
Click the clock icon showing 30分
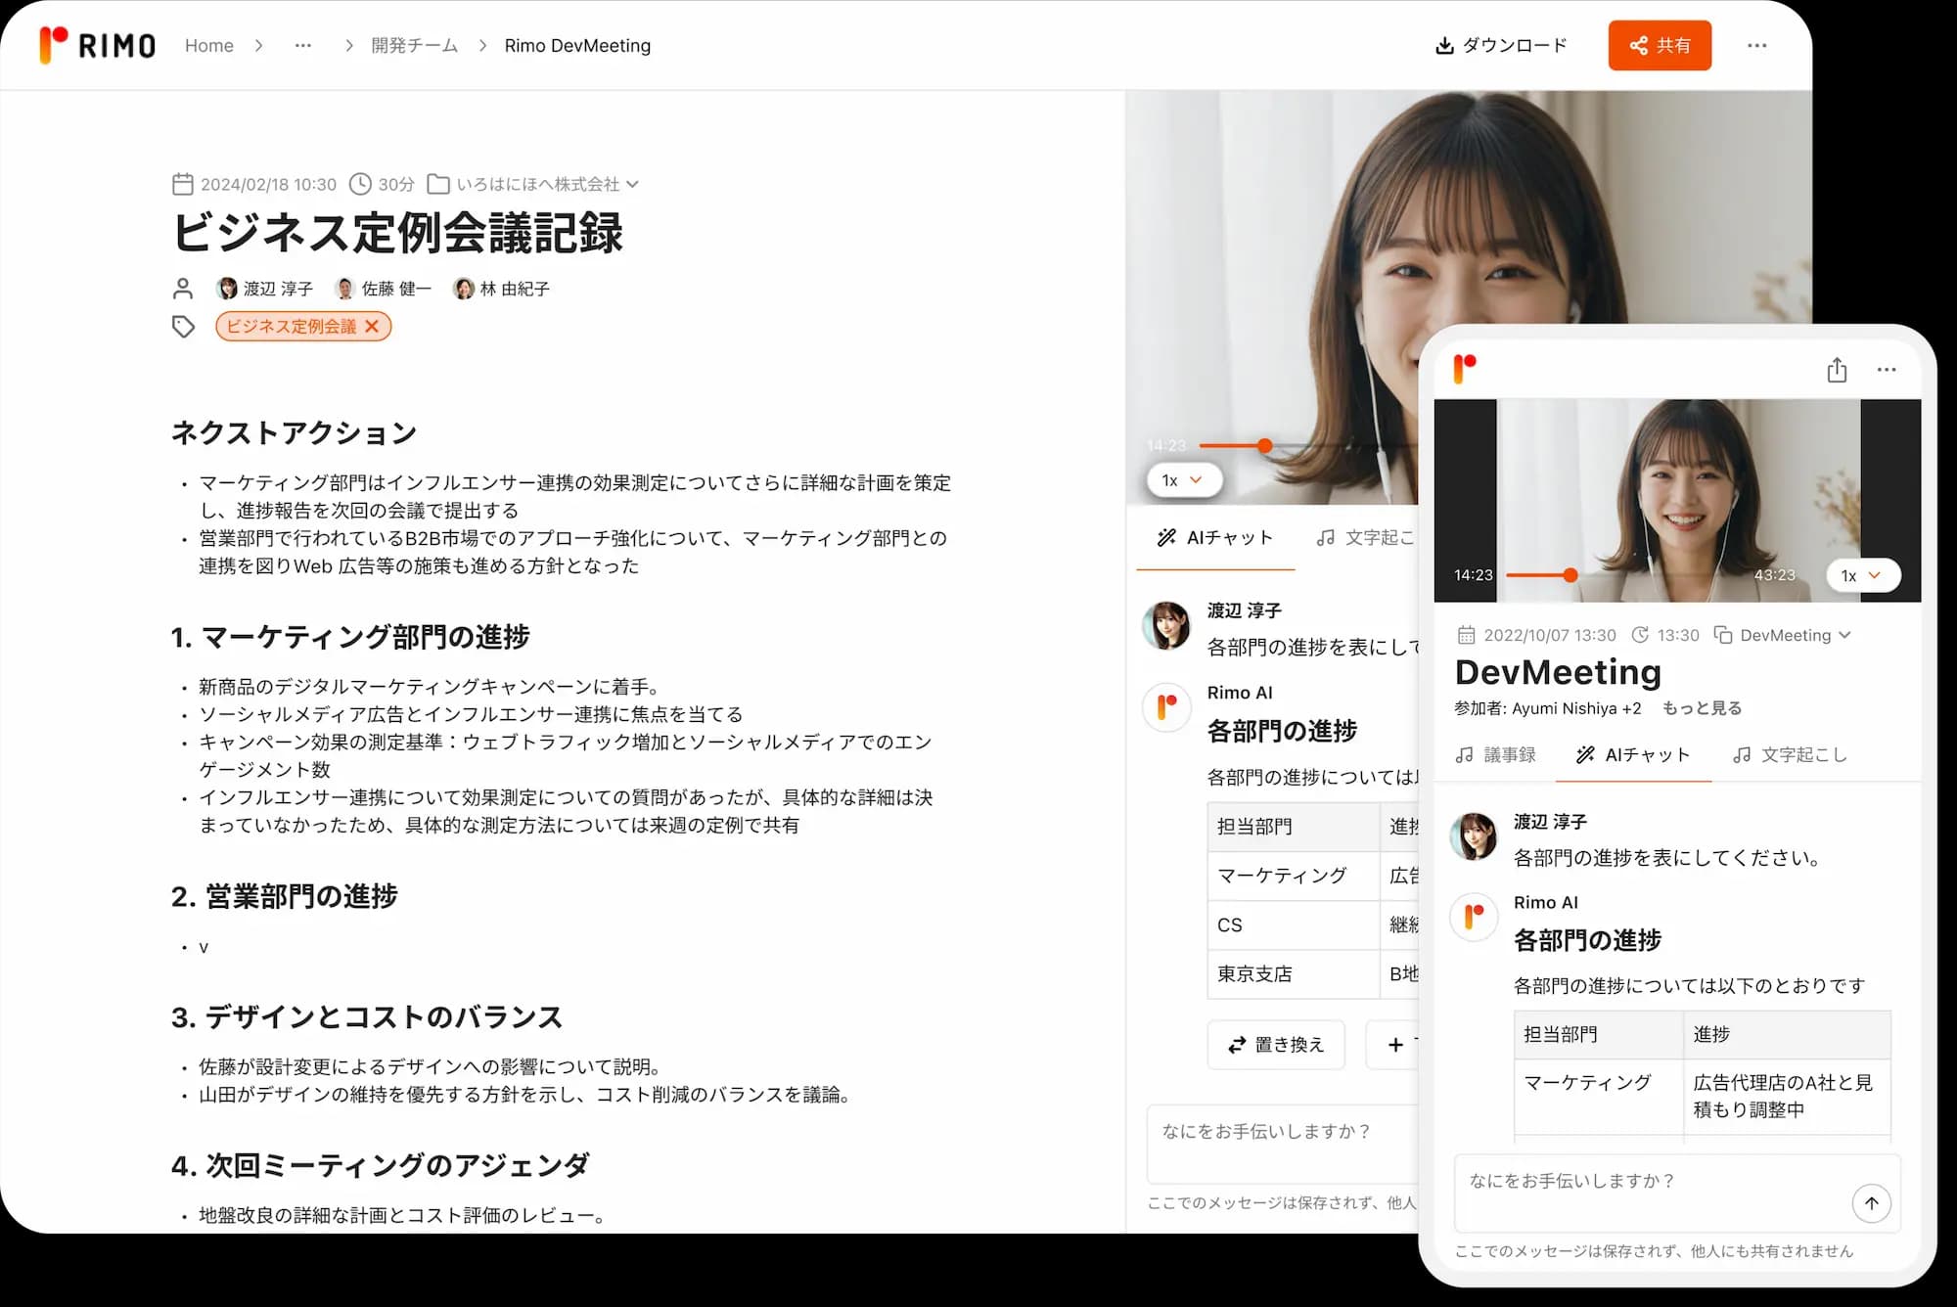pos(362,183)
